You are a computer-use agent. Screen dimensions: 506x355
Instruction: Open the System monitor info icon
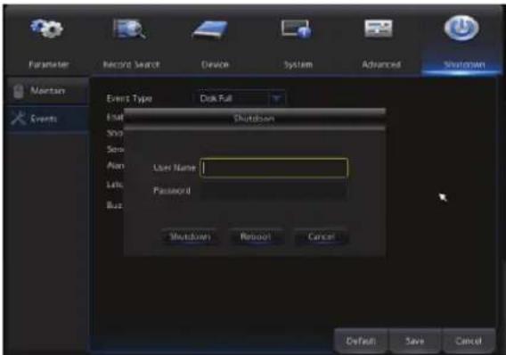(x=296, y=29)
